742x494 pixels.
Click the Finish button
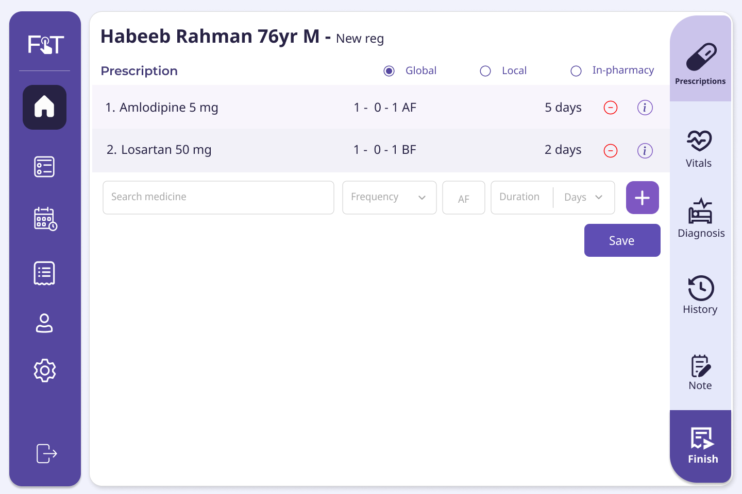[702, 446]
